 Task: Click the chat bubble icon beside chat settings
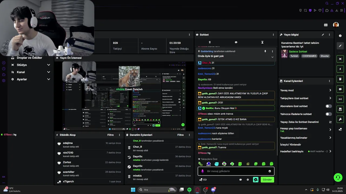click(241, 180)
